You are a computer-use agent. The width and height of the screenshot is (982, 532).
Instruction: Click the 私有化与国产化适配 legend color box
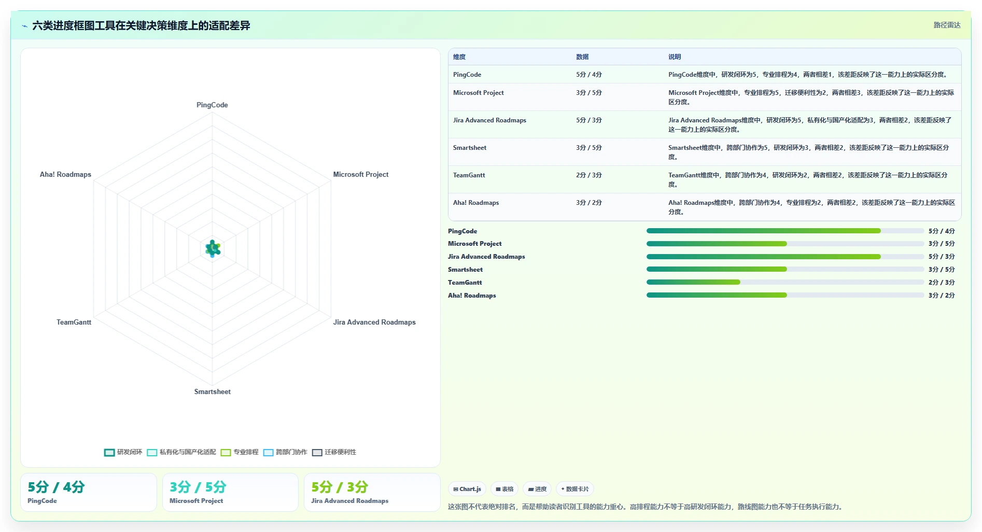coord(152,452)
